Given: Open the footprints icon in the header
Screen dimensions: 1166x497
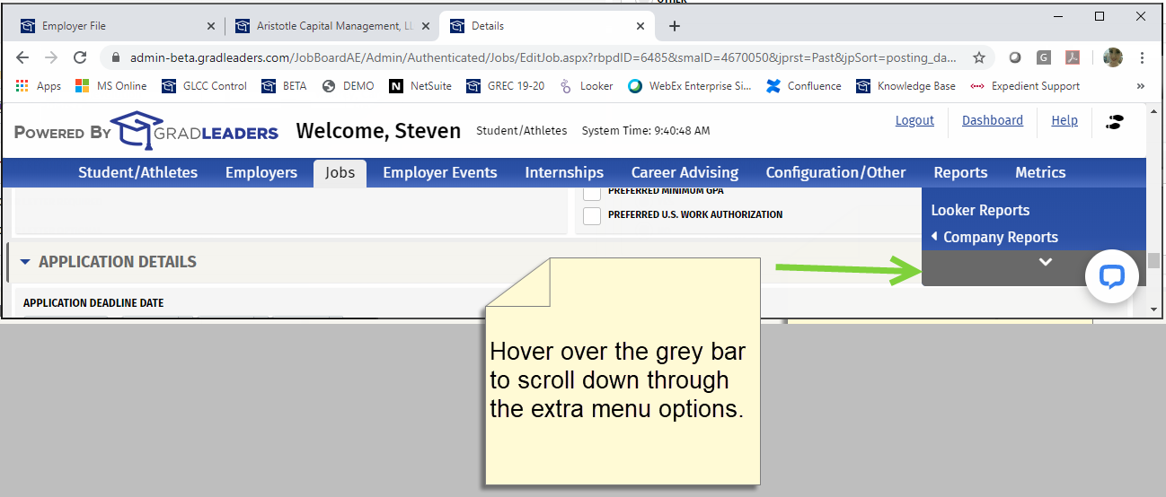Looking at the screenshot, I should tap(1115, 121).
